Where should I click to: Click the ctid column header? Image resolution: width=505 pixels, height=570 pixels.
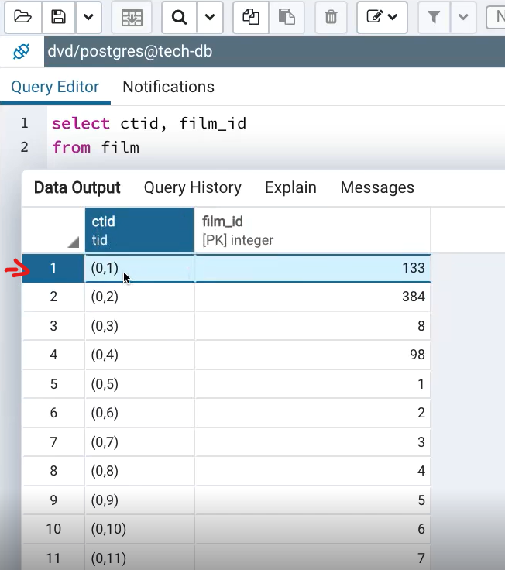(x=139, y=230)
